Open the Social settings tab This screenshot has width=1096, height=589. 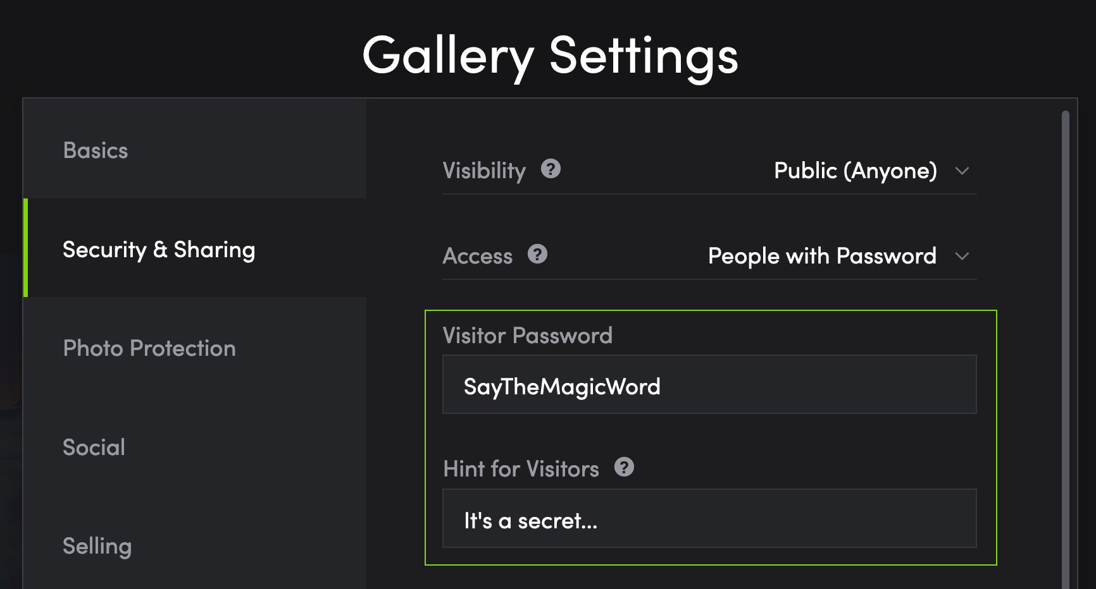(195, 447)
